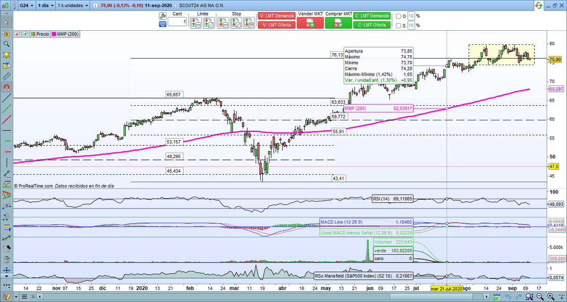The height and width of the screenshot is (302, 567).
Task: Open the order wrench settings icon
Action: (x=163, y=16)
